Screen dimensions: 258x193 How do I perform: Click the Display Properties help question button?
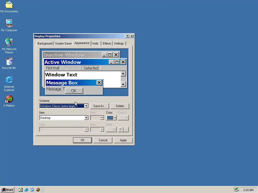coord(127,36)
